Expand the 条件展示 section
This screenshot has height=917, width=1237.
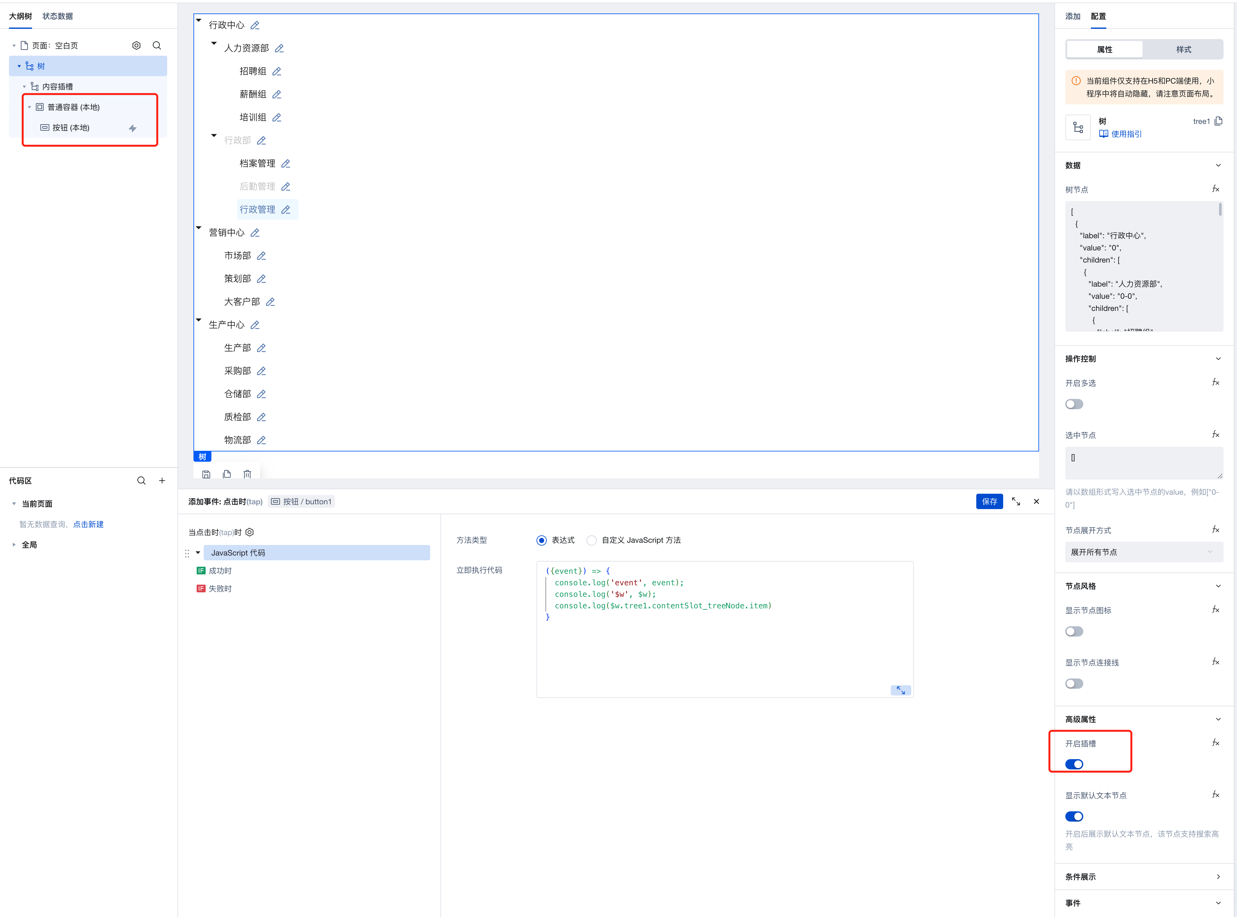1218,877
